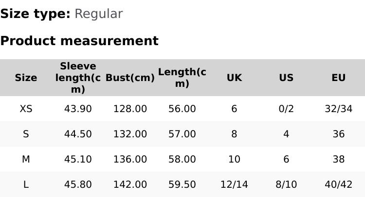Click the Product measurement heading
The image size is (365, 197).
(79, 41)
